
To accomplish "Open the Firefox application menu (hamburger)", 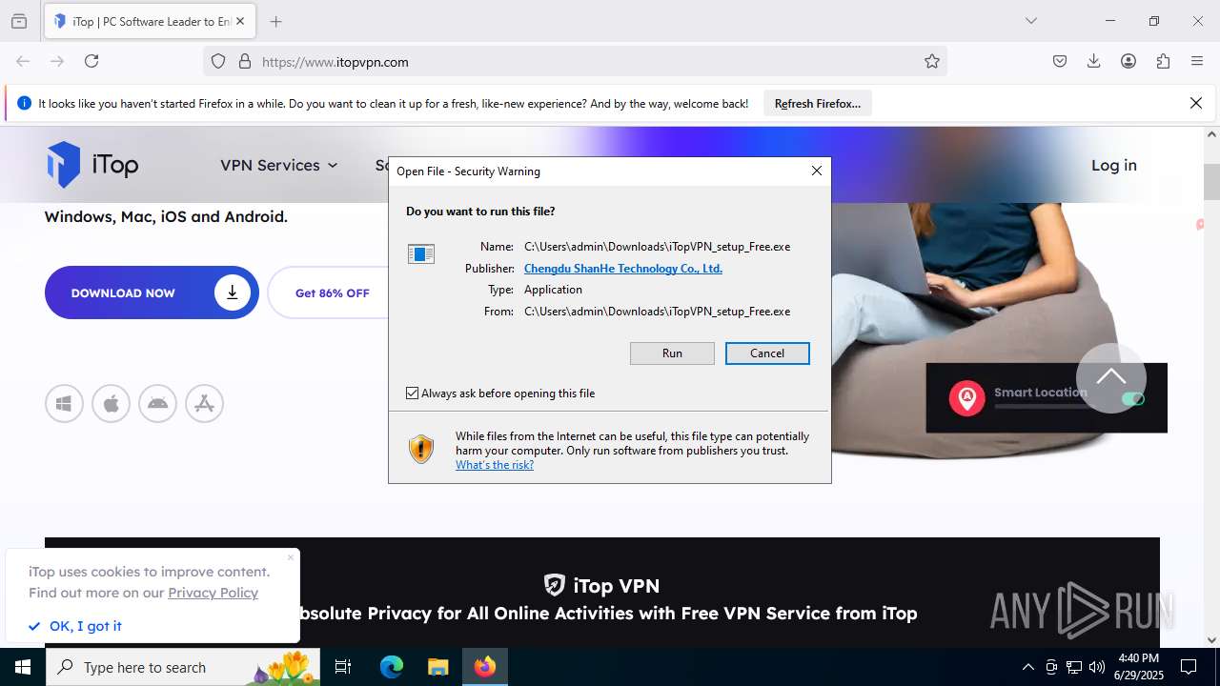I will [1197, 61].
